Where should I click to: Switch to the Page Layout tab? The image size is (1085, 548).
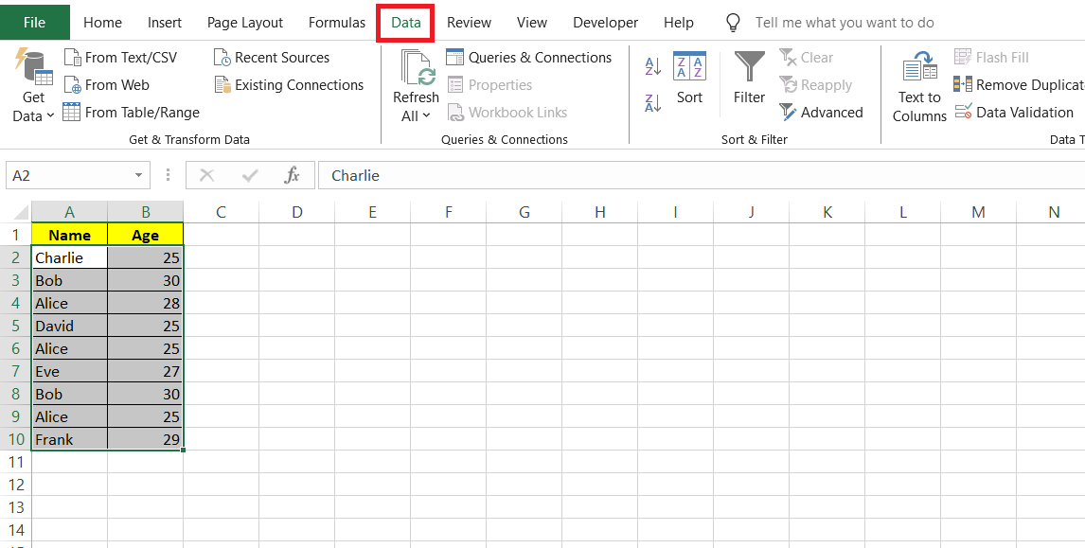(x=245, y=22)
